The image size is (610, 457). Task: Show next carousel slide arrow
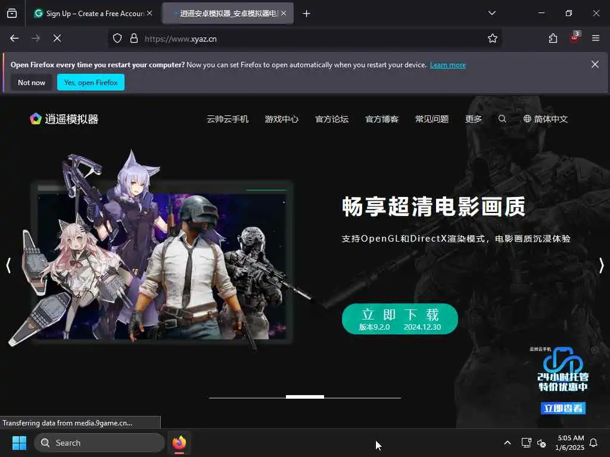(602, 265)
